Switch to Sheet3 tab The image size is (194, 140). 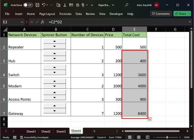(61, 131)
